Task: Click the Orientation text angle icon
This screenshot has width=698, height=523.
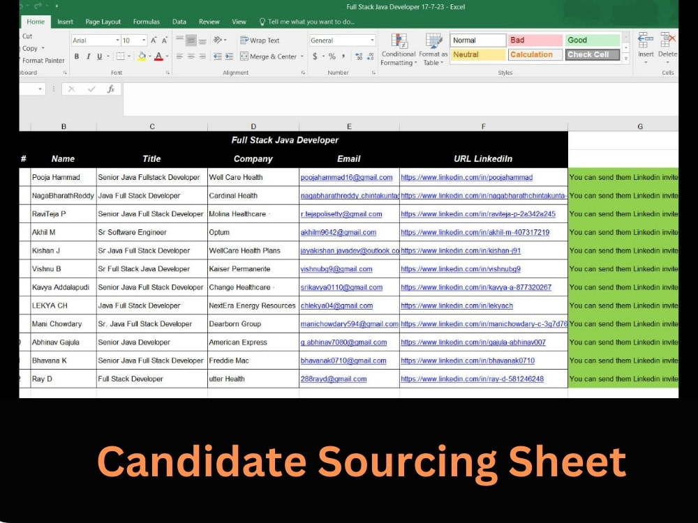Action: [218, 40]
